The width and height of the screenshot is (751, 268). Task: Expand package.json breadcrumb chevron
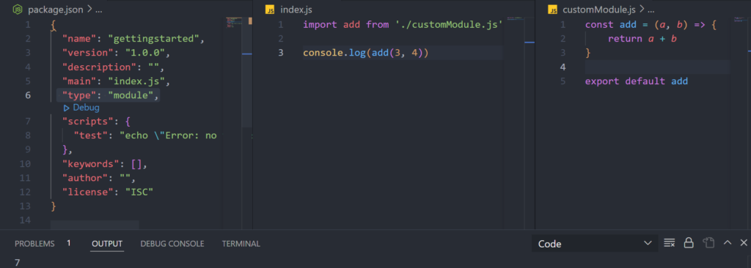[89, 9]
